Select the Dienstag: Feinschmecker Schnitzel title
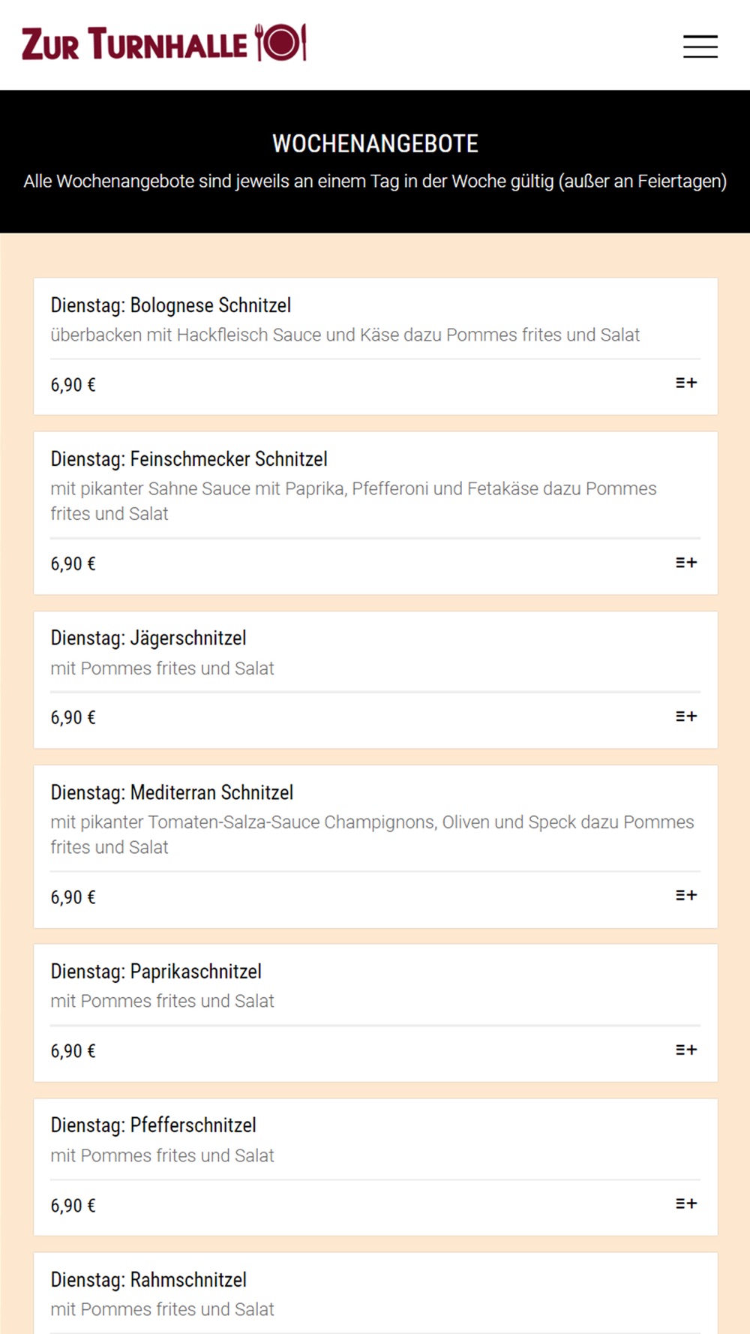Viewport: 750px width, 1334px height. (x=189, y=458)
